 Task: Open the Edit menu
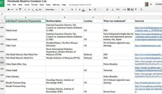click(14, 5)
